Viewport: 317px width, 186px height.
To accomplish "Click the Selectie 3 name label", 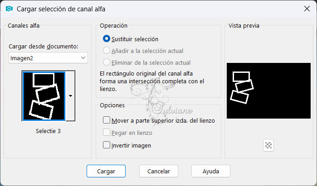I will tap(48, 131).
